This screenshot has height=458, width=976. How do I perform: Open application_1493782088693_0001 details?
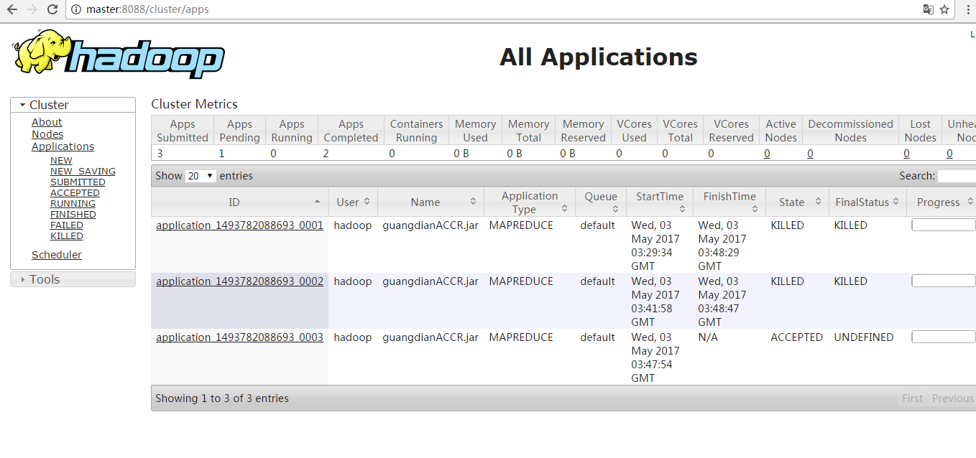[x=239, y=225]
